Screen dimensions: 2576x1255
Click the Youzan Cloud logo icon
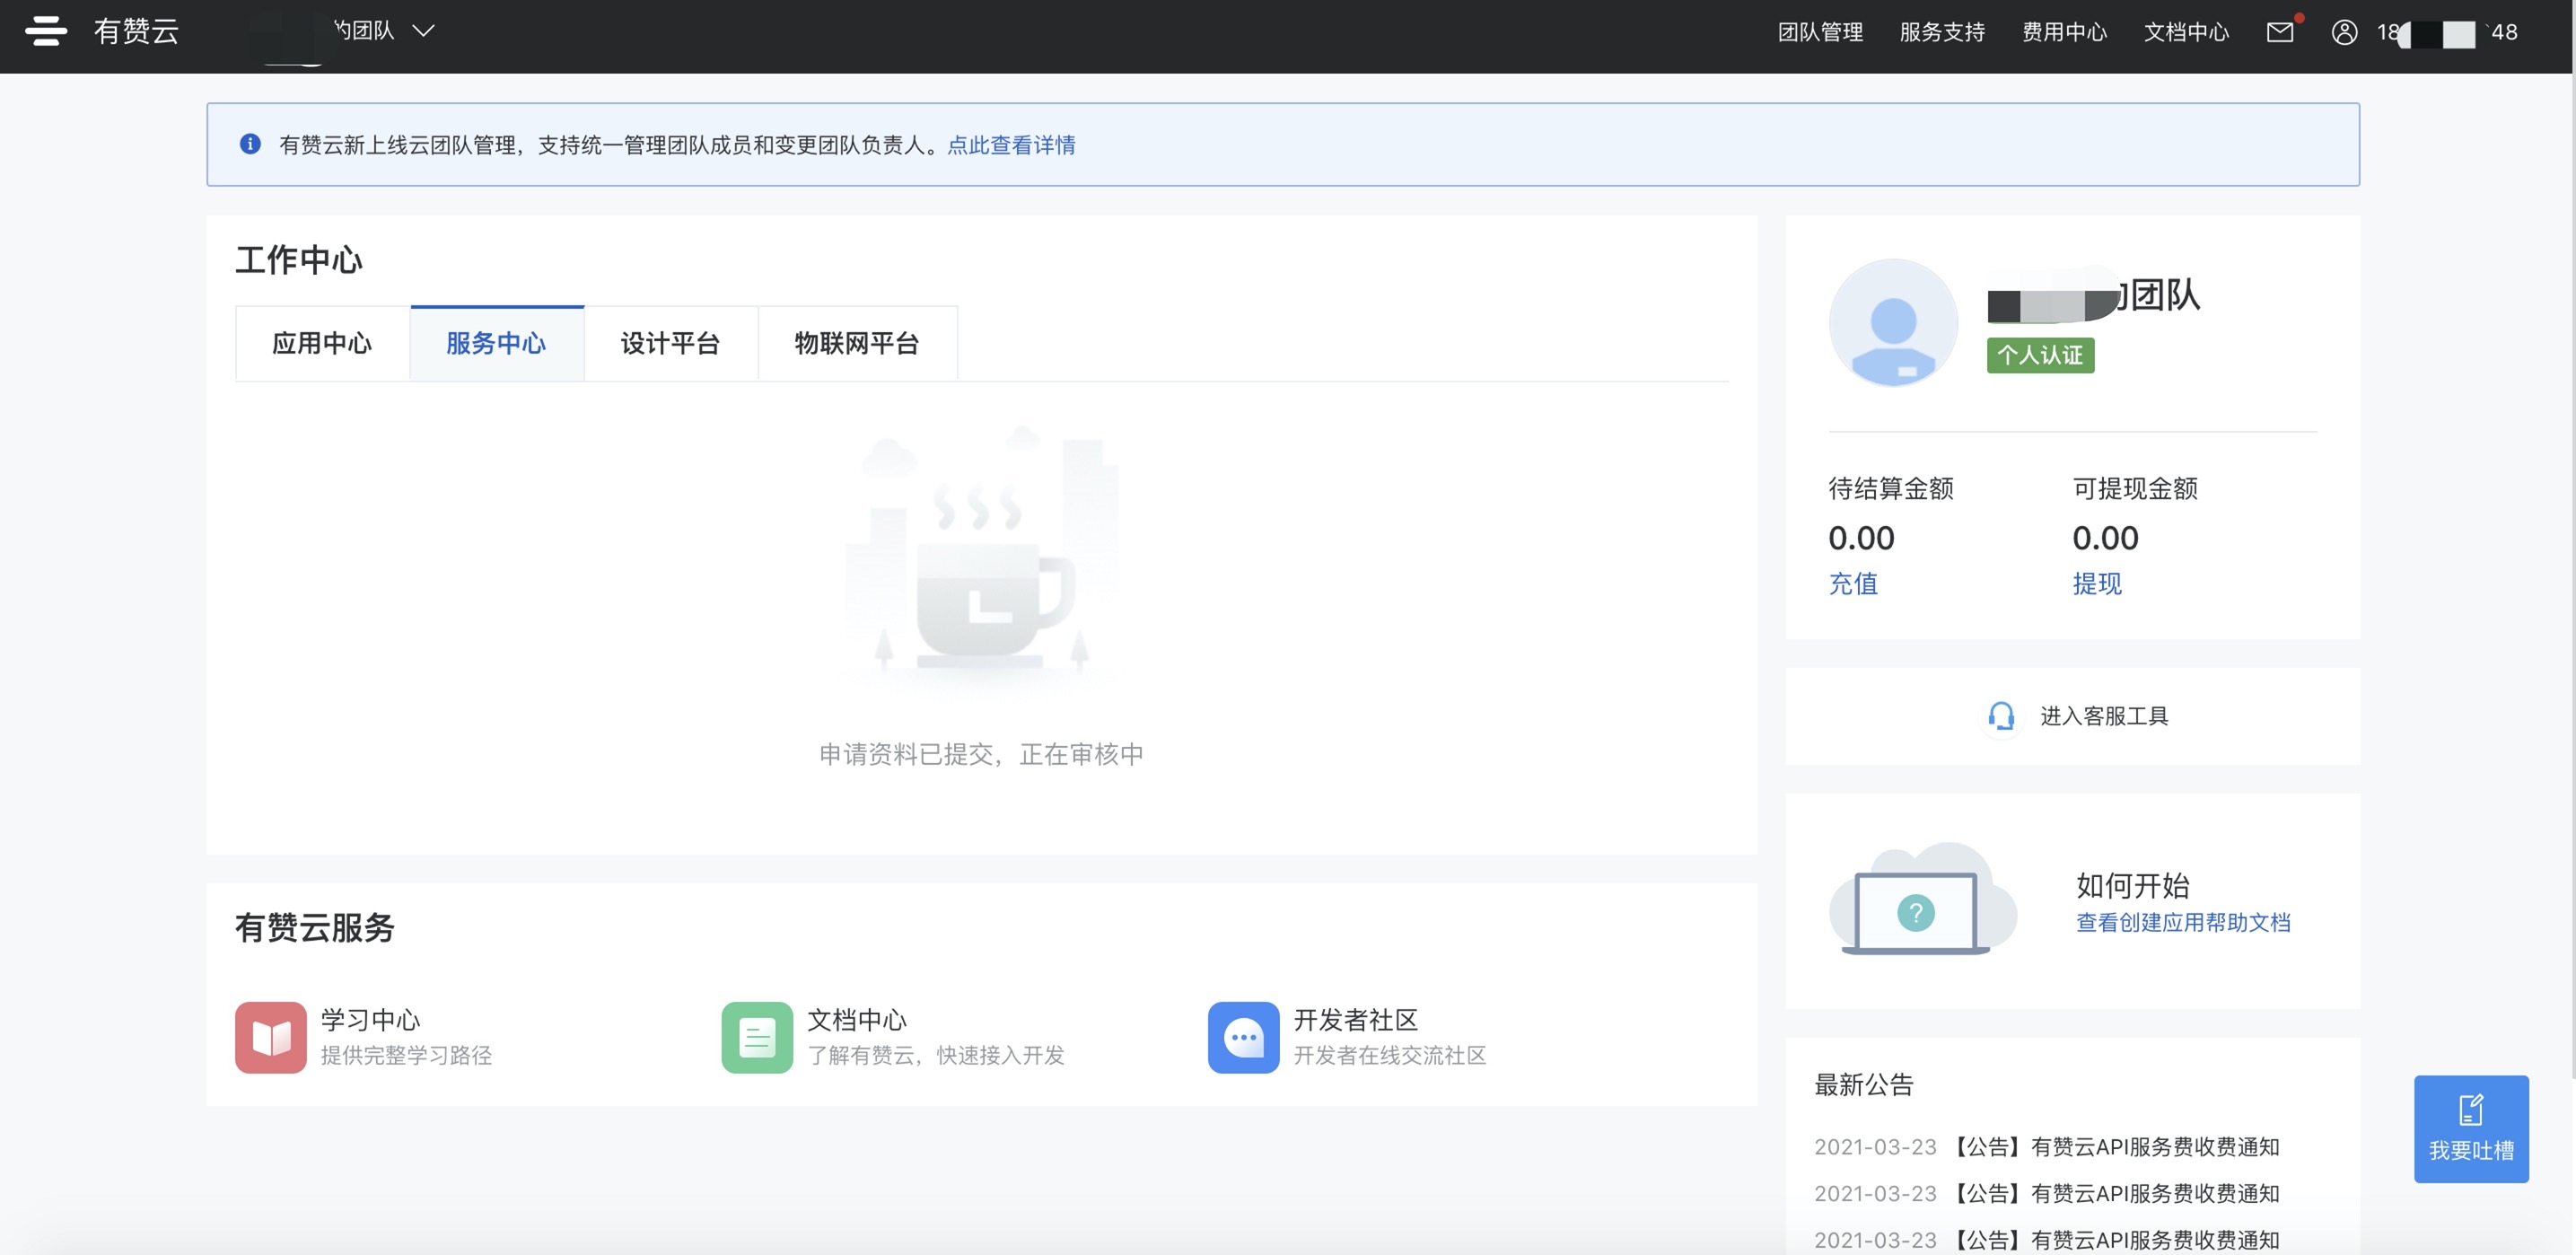point(46,30)
